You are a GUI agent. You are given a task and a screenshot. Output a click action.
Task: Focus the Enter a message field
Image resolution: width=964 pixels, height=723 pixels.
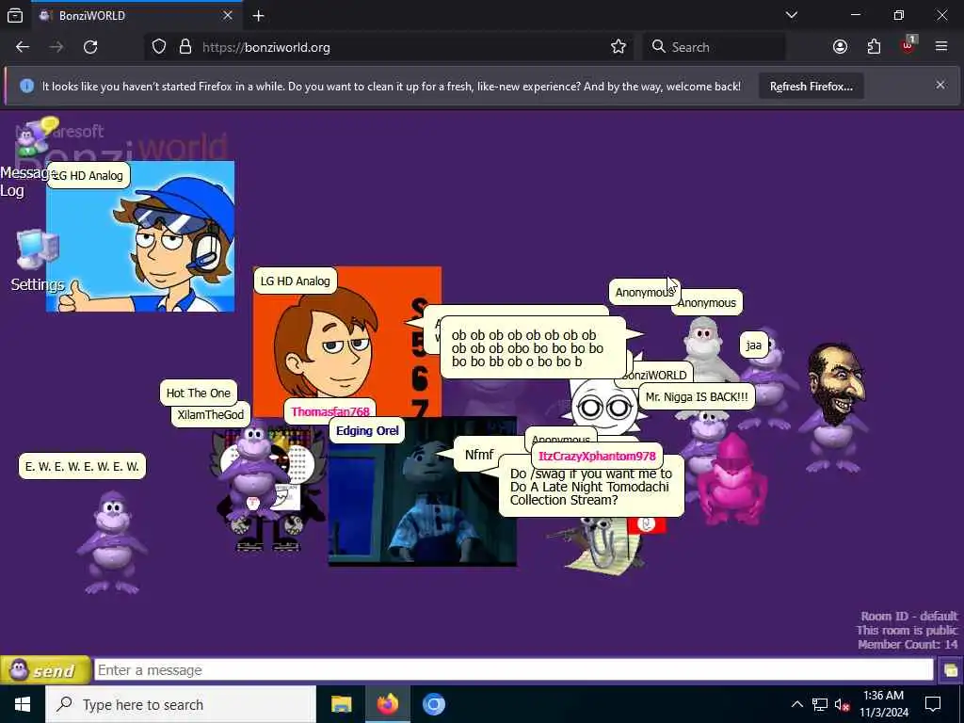point(513,670)
